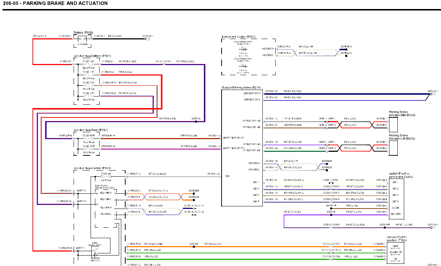Click the 'RH MOTOR +VE' pin label

tap(252, 121)
